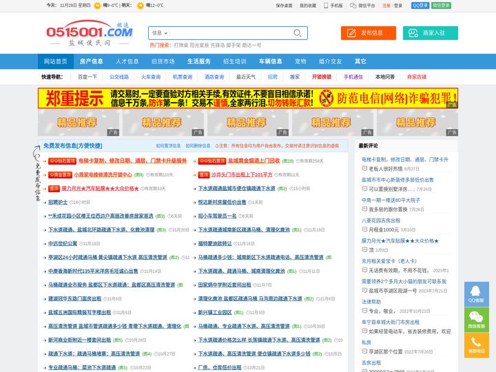The width and height of the screenshot is (496, 372).
Task: Select the 房产信息 nav tab
Action: tap(92, 61)
